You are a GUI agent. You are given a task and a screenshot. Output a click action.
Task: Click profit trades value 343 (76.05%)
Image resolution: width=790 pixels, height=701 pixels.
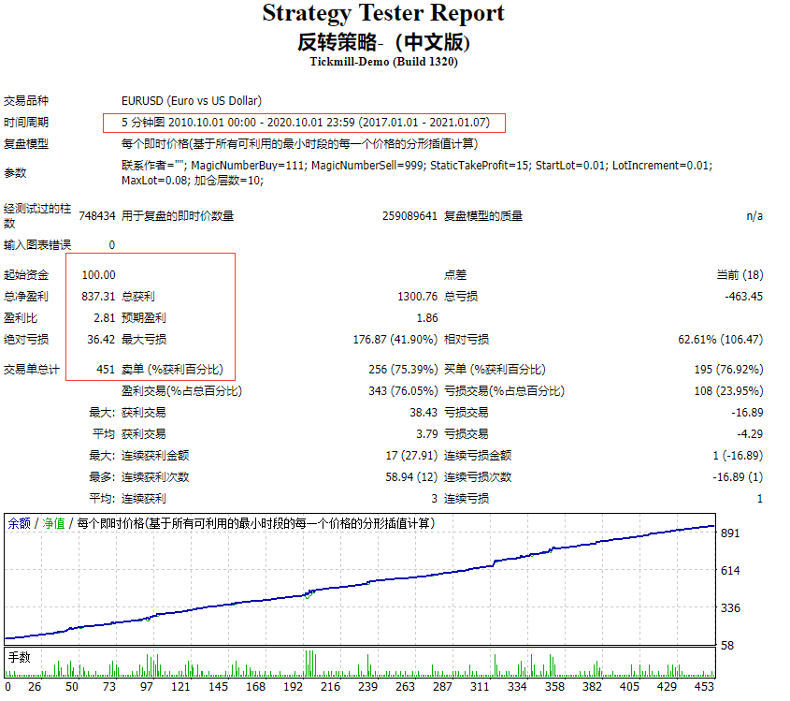point(403,391)
